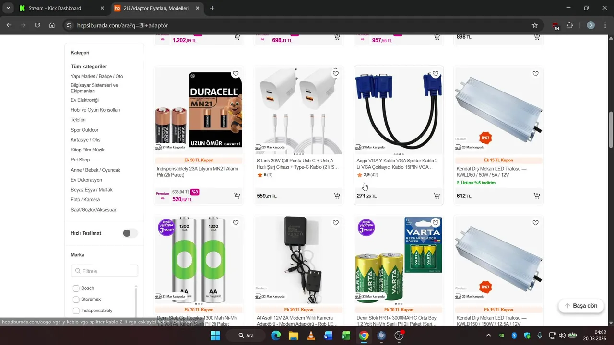Viewport: 614px width, 345px height.
Task: Favorite the Duracell MN21 battery product
Action: click(x=236, y=74)
